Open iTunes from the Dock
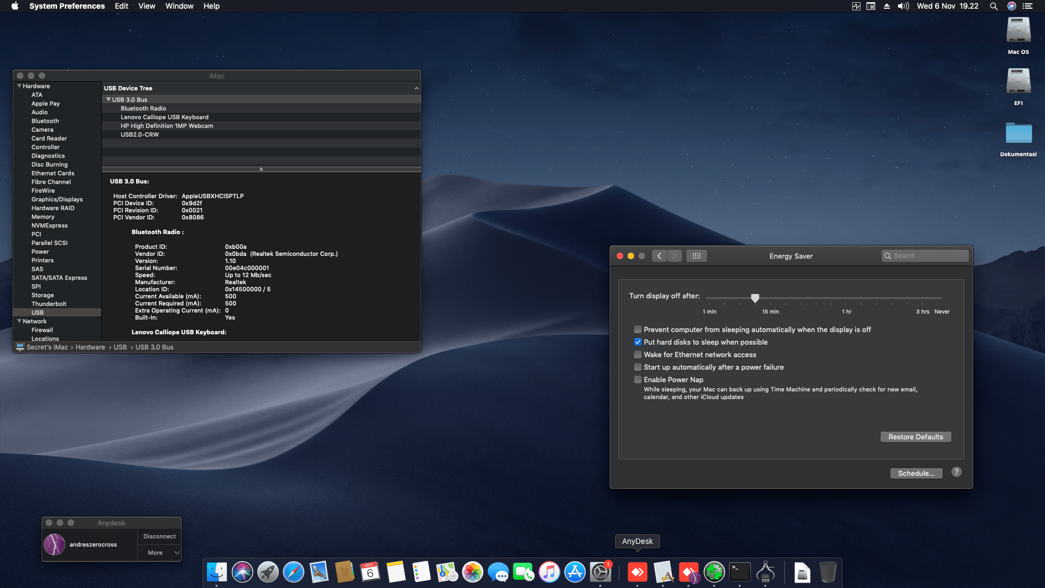The height and width of the screenshot is (588, 1045). click(549, 572)
